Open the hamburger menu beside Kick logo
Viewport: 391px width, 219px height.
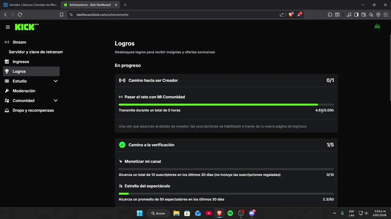pyautogui.click(x=8, y=27)
